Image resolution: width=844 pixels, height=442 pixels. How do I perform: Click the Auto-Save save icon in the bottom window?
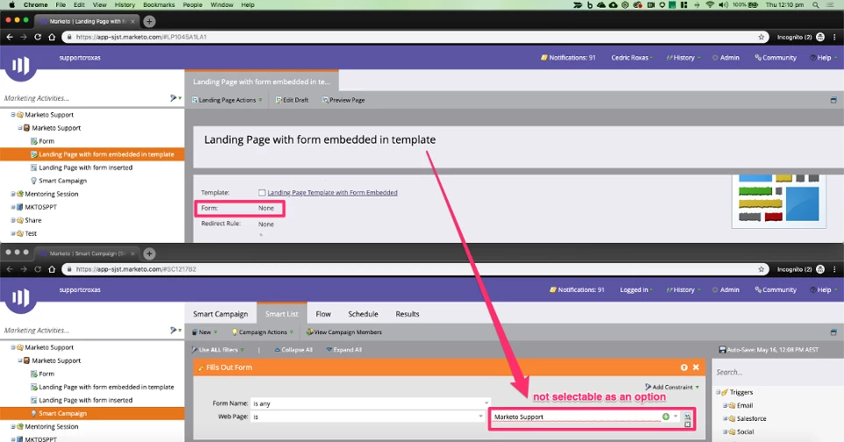point(722,350)
